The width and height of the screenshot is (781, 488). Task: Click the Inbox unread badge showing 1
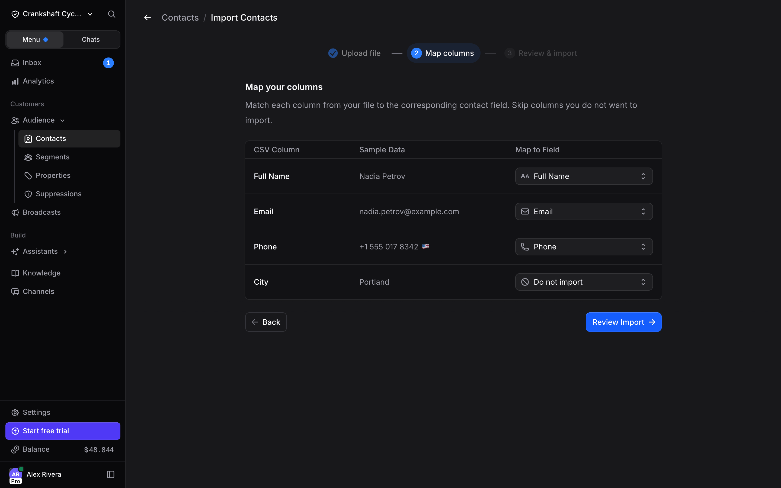point(108,63)
